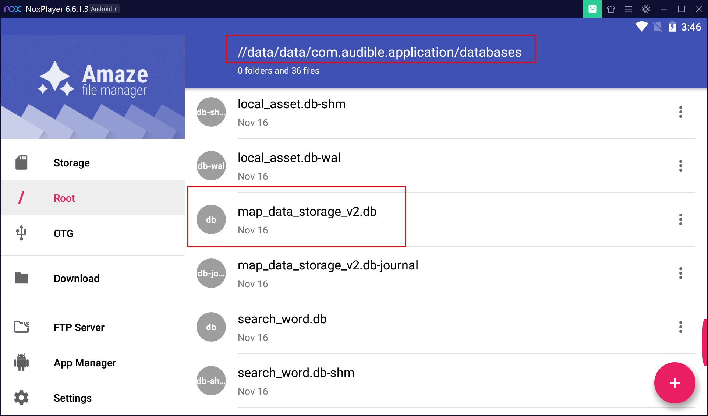Show the three-dot menu for map_data_storage_v2.db-journal
Image resolution: width=708 pixels, height=416 pixels.
(x=681, y=273)
